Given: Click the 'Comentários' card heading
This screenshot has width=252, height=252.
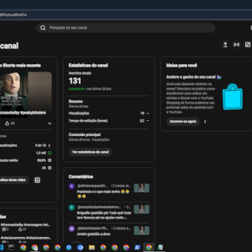Looking at the screenshot, I should coord(81,176).
